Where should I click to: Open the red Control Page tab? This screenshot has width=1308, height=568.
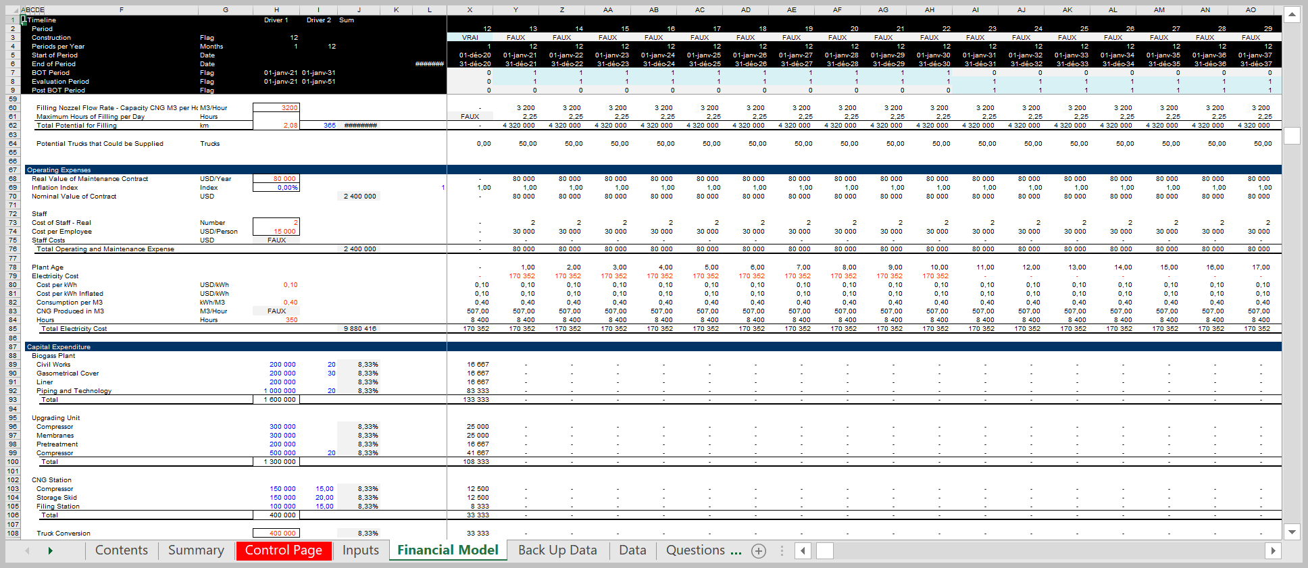(284, 550)
